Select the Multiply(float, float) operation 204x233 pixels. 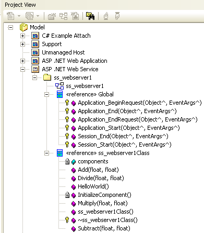tap(103, 203)
